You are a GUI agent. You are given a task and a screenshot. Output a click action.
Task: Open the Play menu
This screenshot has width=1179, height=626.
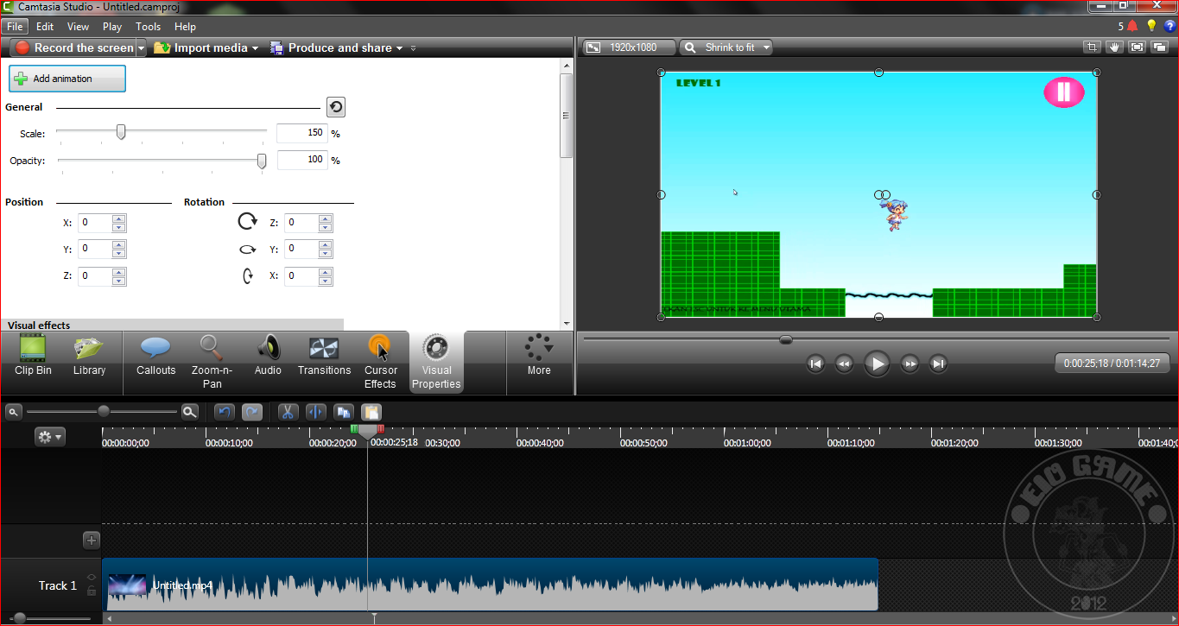(x=112, y=27)
